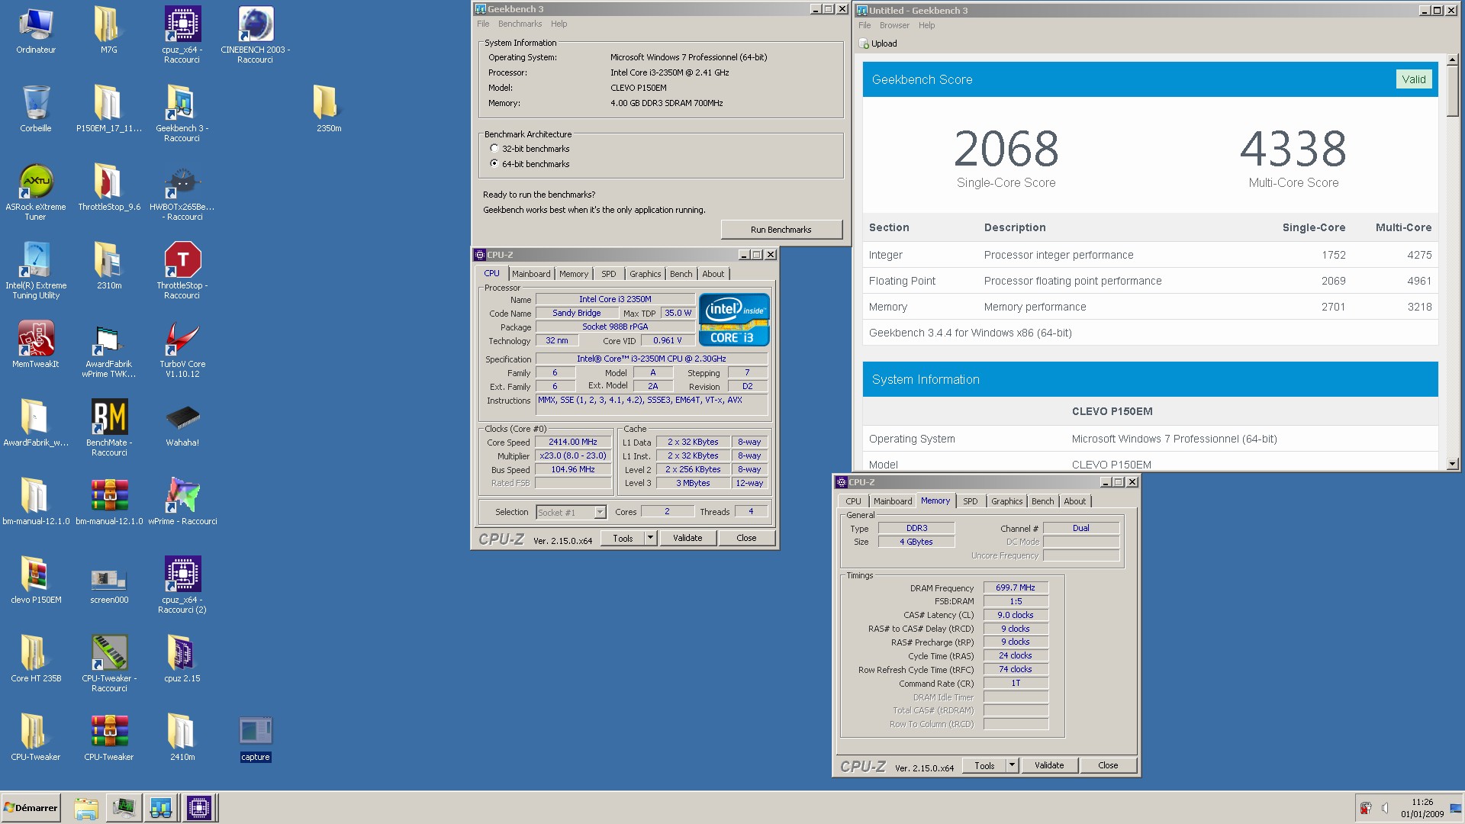Expand the Tools dropdown arrow in CPU-Z Memory window
The width and height of the screenshot is (1465, 824).
coord(1012,765)
